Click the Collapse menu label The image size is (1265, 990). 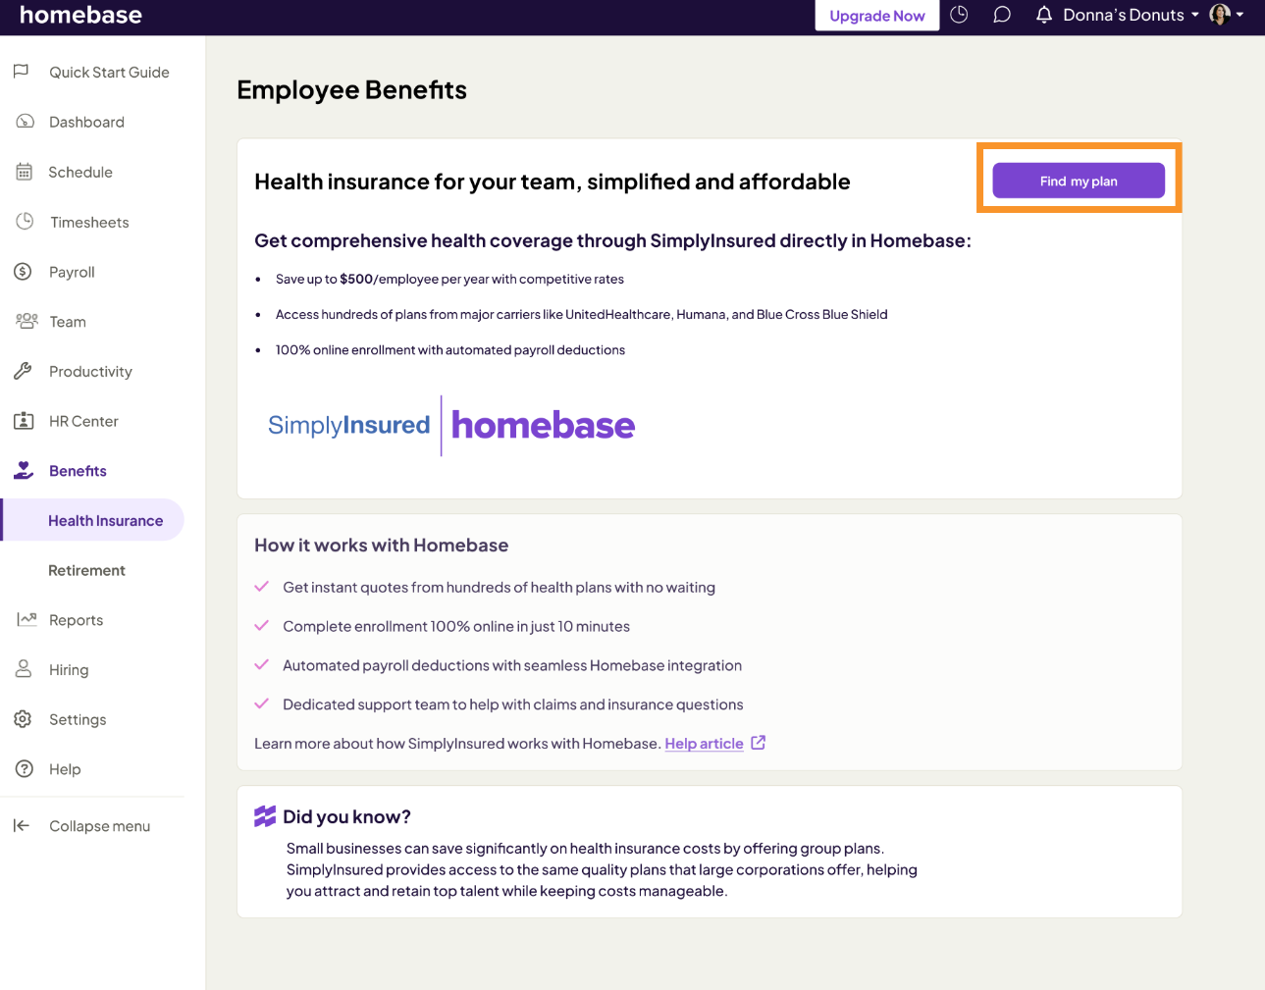tap(100, 826)
